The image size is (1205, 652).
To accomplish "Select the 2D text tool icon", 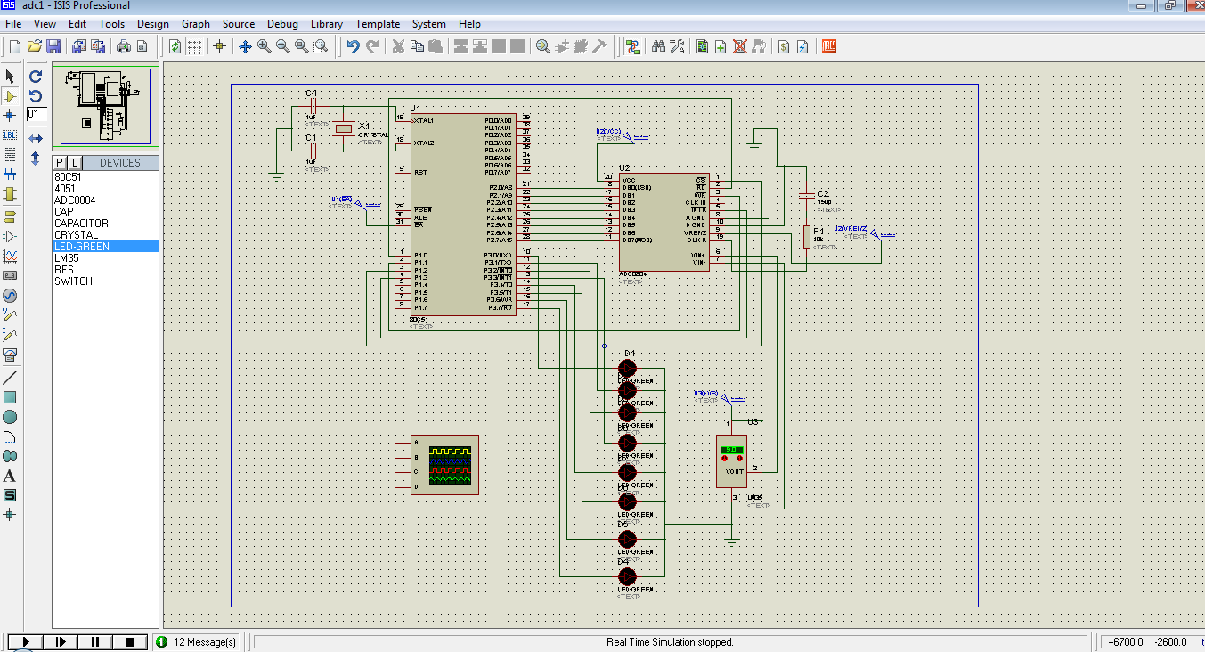I will point(11,476).
